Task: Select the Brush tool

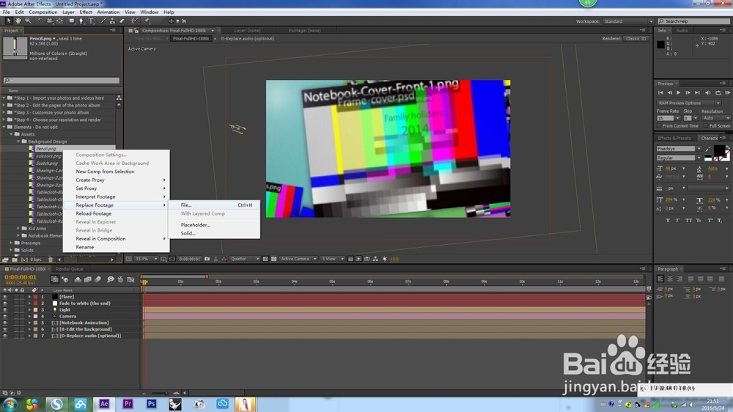Action: (x=103, y=21)
